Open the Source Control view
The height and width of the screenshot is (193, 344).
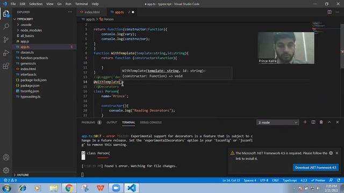point(6,40)
